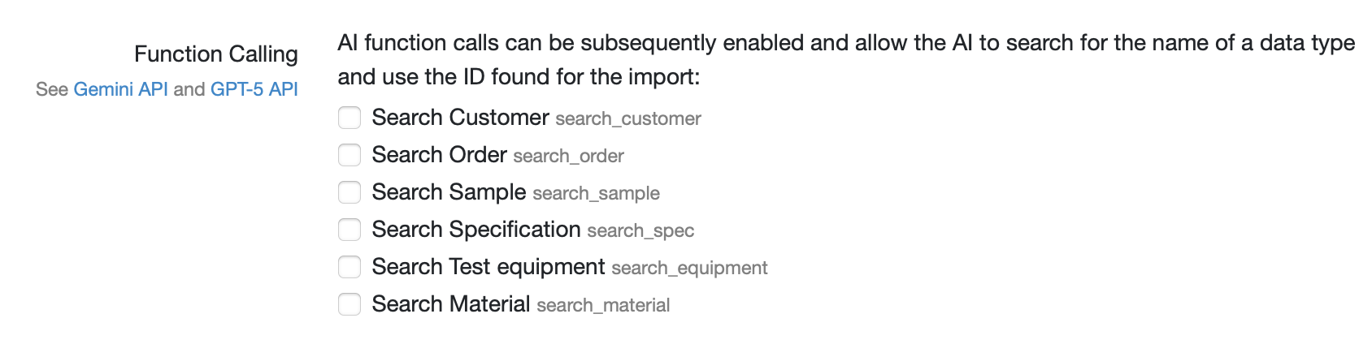Click the Search Customer label text
The image size is (1372, 344).
460,118
